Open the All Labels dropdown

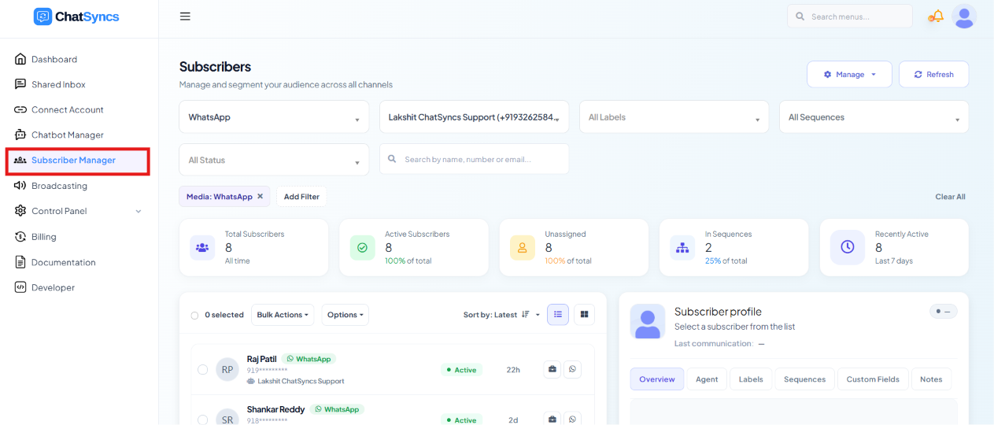(x=674, y=116)
